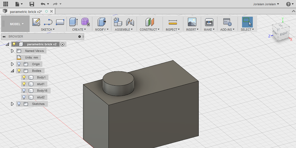Toggle visibility of parametric brick v2 component
Viewport: 296px width, 148px height.
pyautogui.click(x=14, y=44)
